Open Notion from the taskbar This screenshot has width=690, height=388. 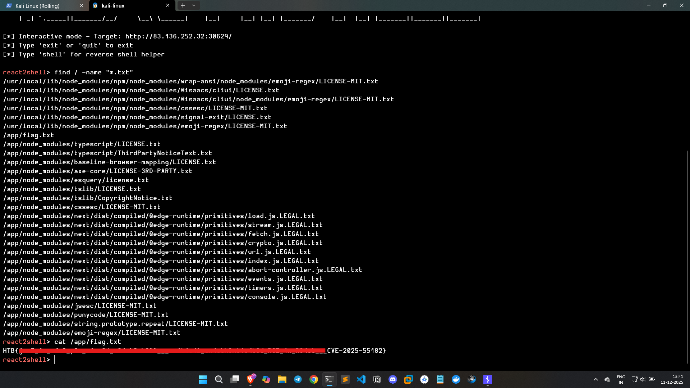tap(377, 379)
